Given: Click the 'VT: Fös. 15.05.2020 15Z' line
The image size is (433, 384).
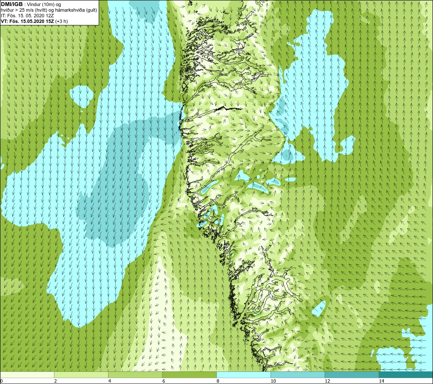Looking at the screenshot, I should pos(27,21).
